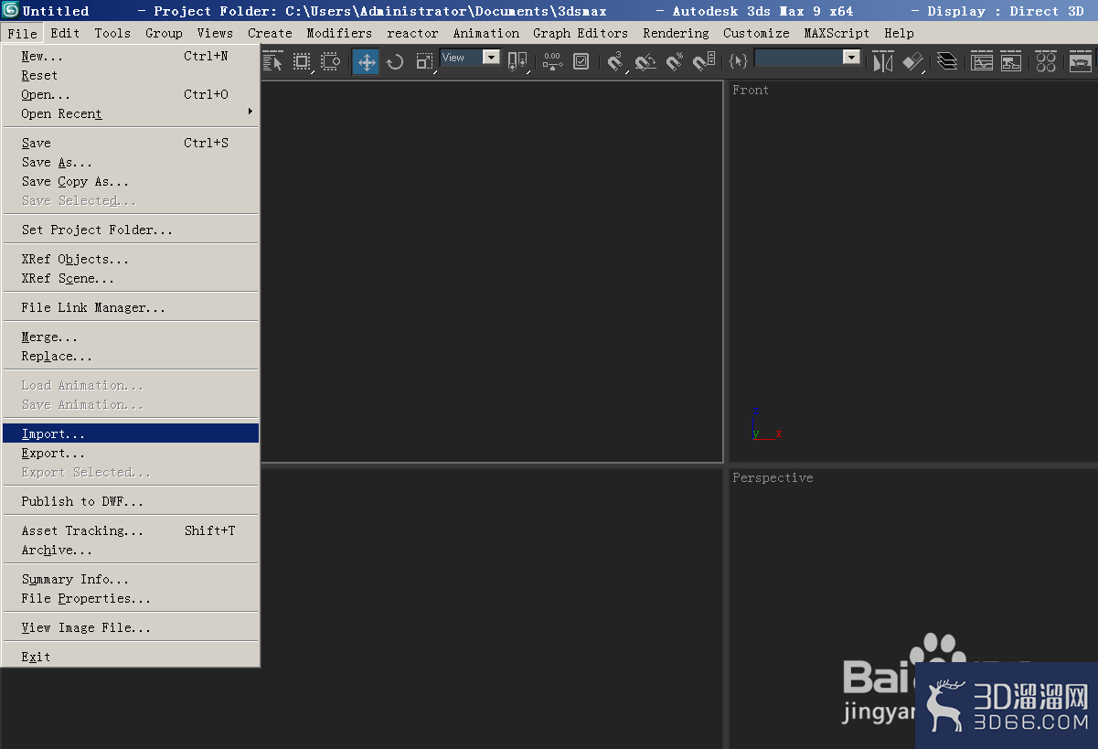Click the Select and Manipulate icon

(x=551, y=62)
